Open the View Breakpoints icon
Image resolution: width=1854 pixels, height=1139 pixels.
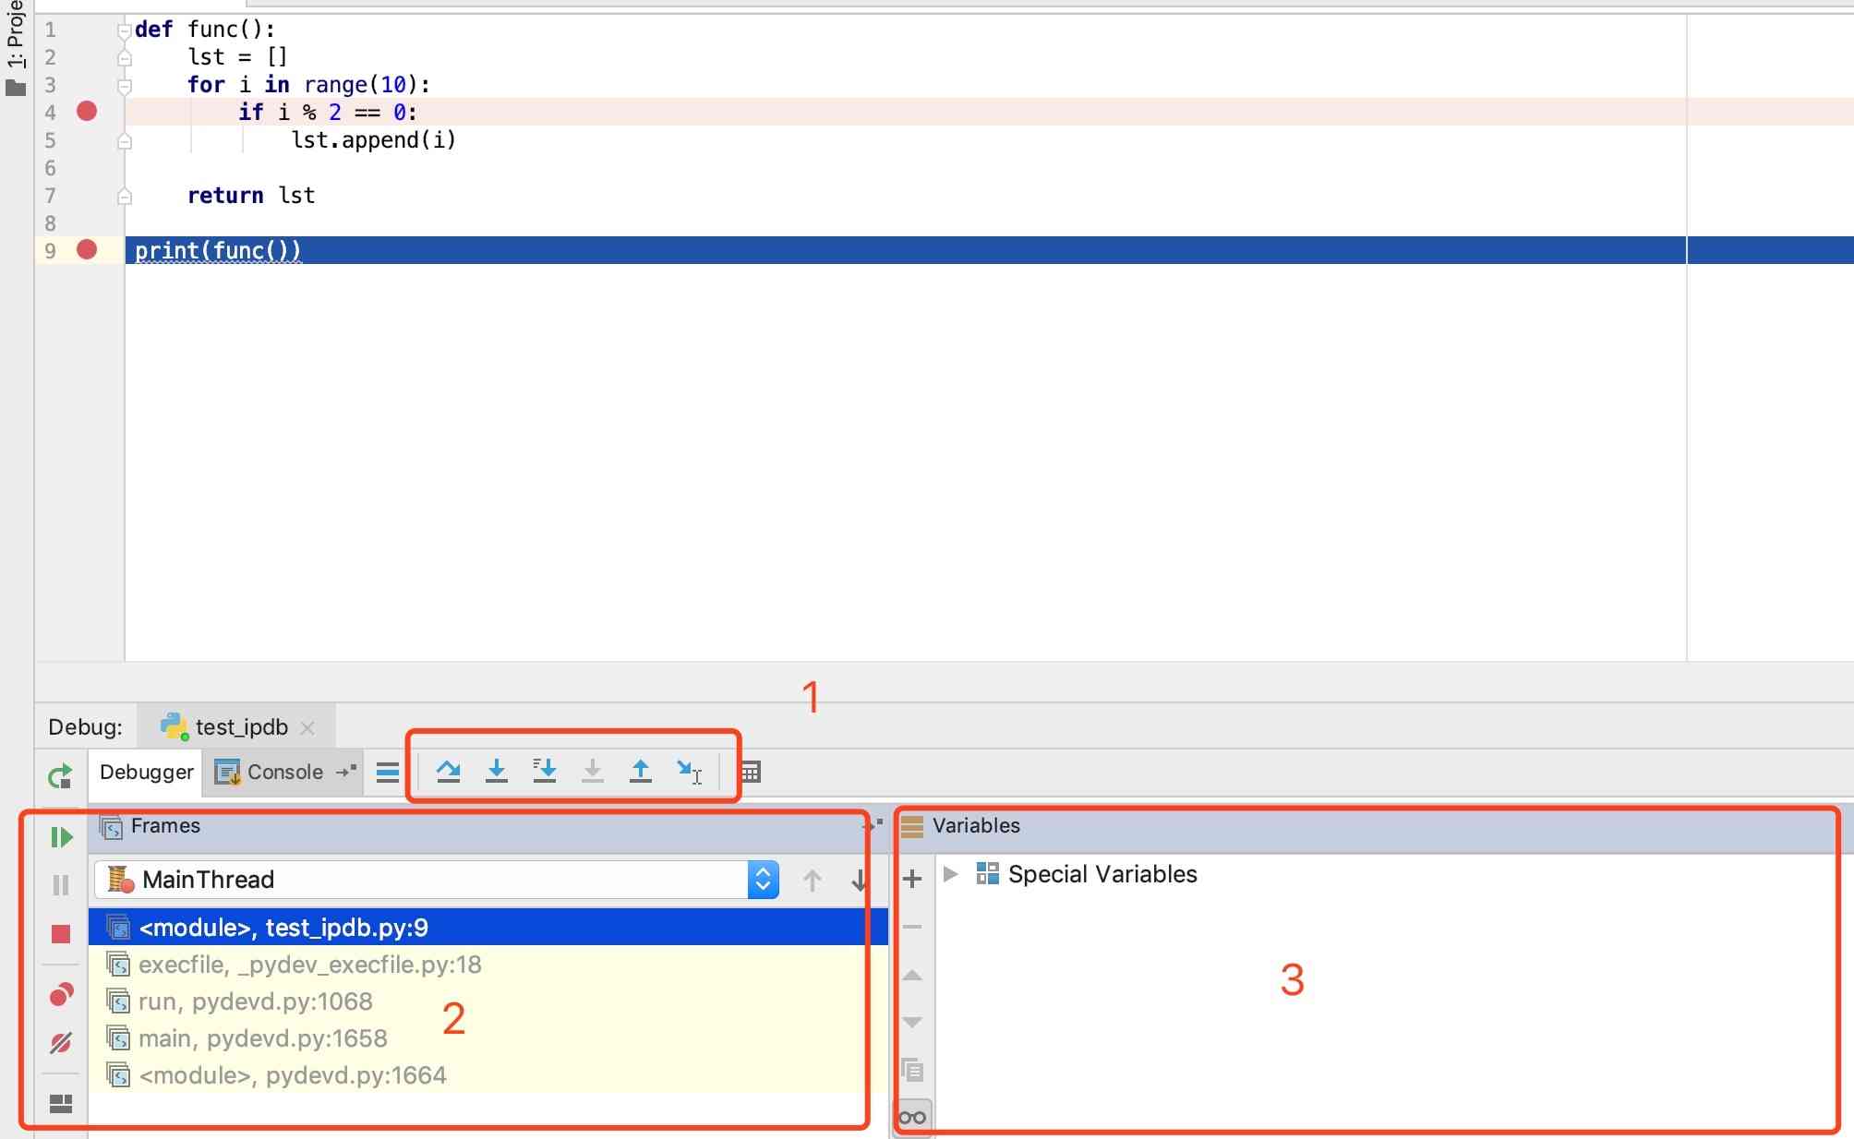pyautogui.click(x=61, y=994)
